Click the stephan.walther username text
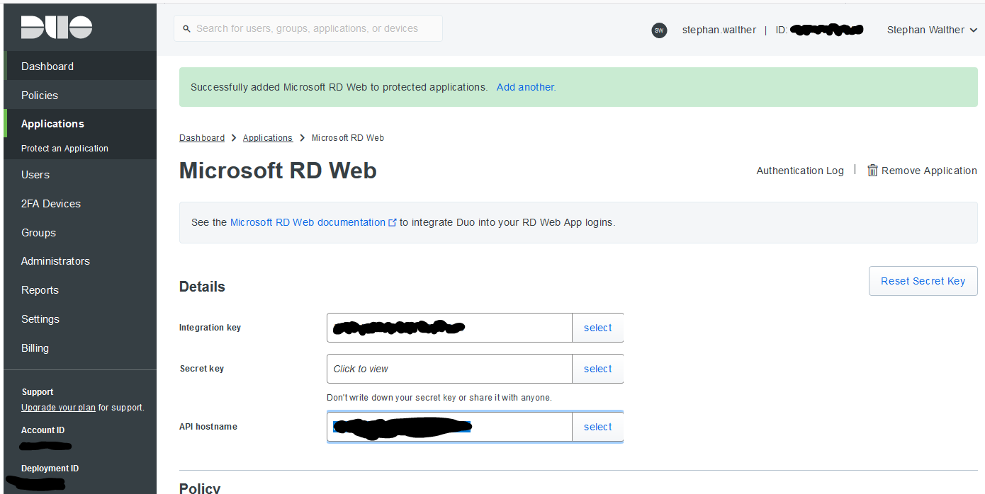The width and height of the screenshot is (985, 494). pos(719,30)
